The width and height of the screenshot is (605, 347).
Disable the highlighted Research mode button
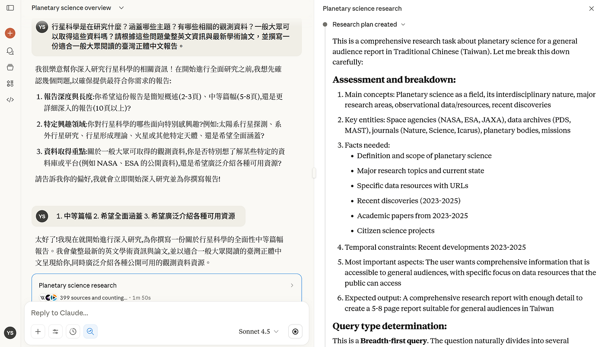coord(90,331)
